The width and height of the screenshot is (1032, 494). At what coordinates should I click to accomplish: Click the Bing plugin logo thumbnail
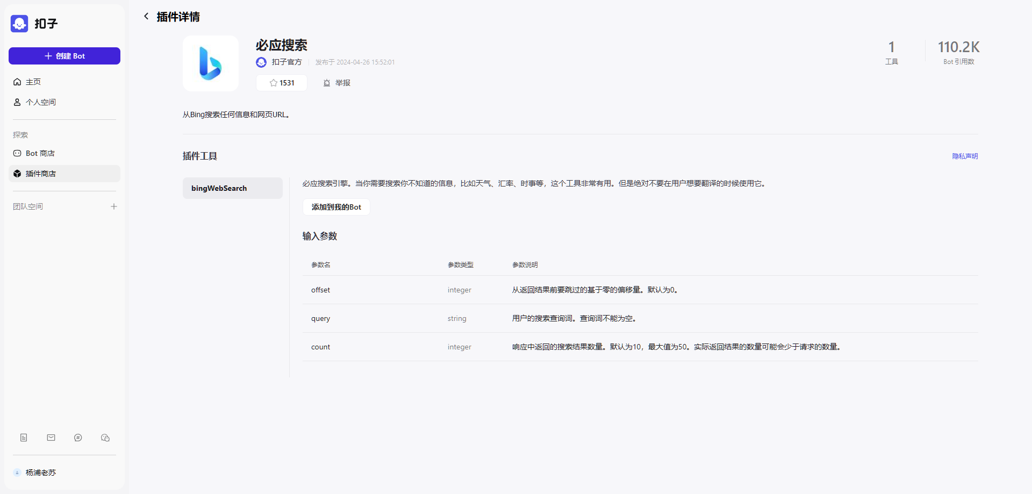point(211,63)
